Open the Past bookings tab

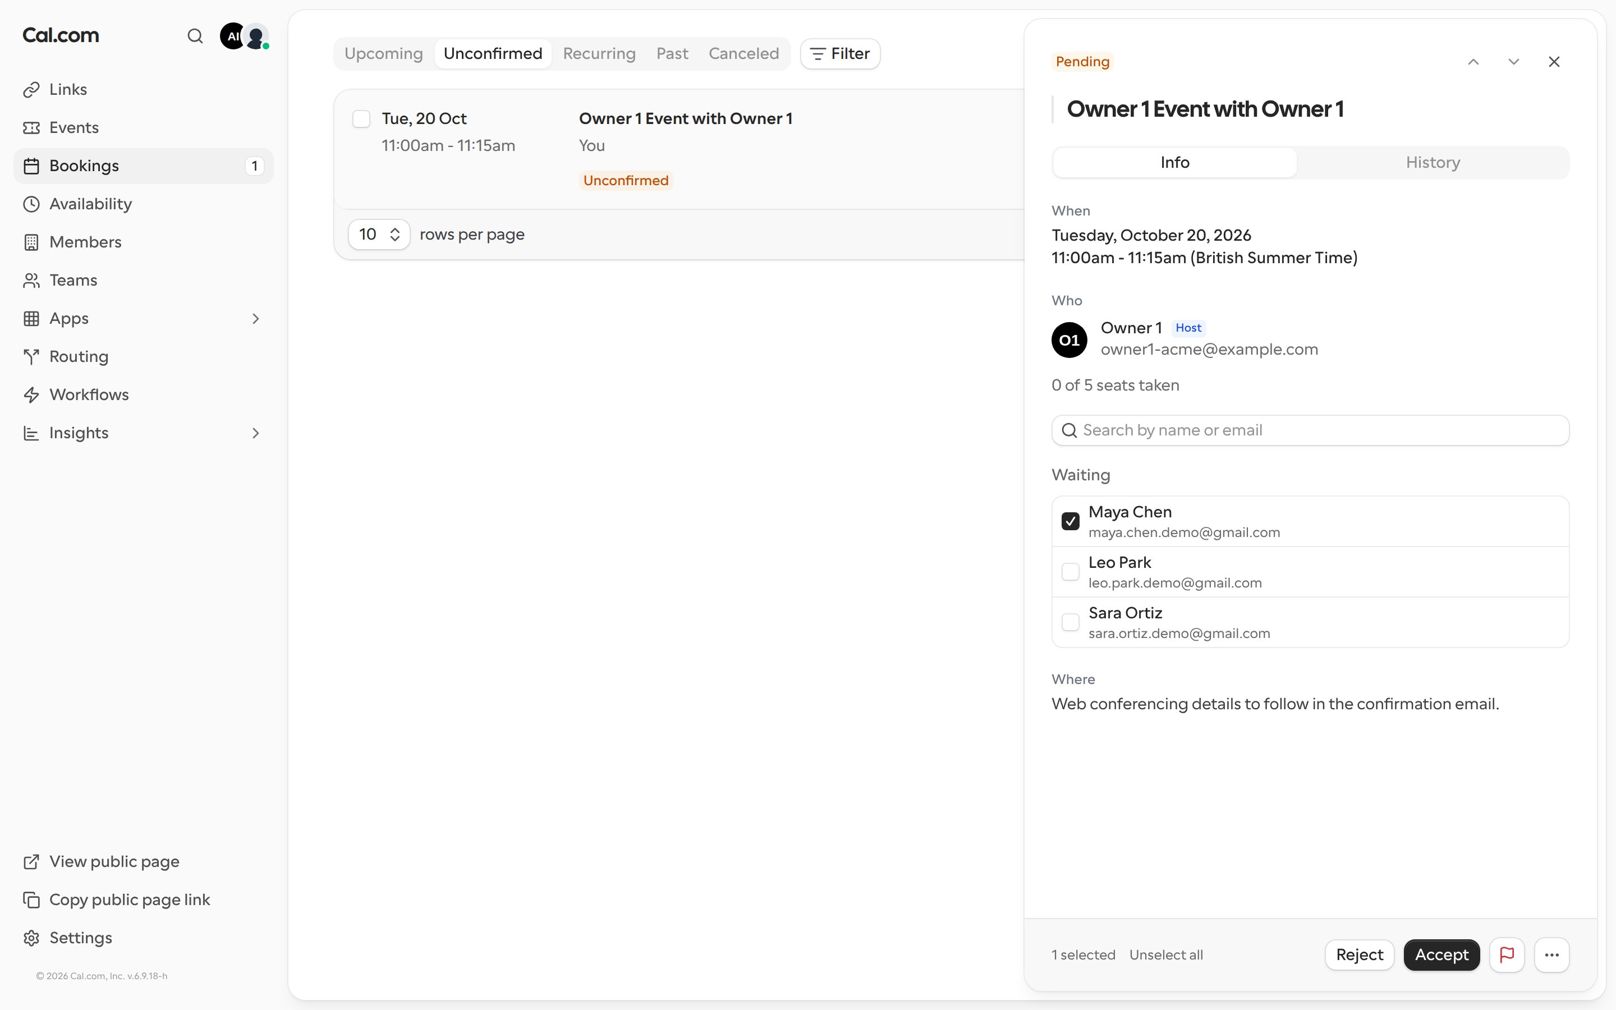[672, 53]
